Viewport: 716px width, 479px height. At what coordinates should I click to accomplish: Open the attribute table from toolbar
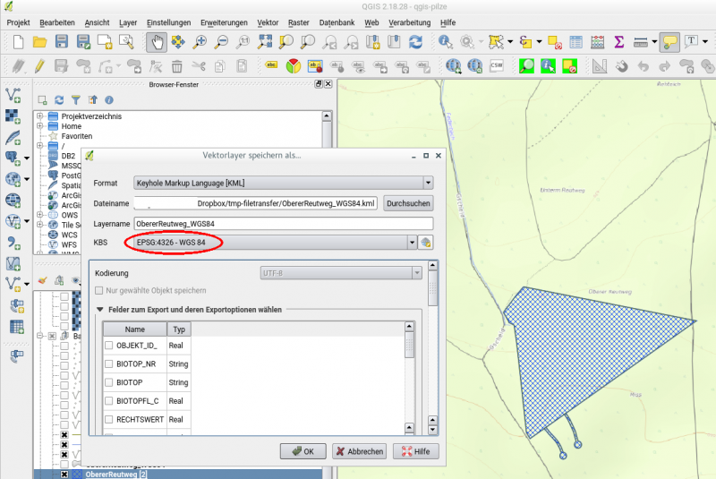(x=576, y=41)
